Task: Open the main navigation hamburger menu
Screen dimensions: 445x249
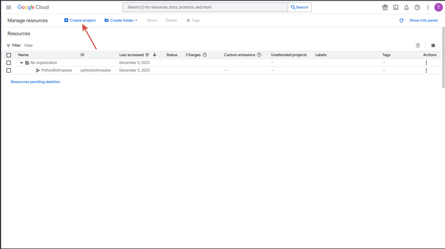Action: [9, 7]
